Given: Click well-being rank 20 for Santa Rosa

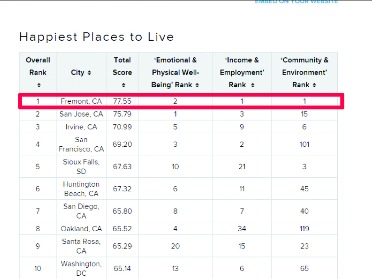Looking at the screenshot, I should [175, 246].
